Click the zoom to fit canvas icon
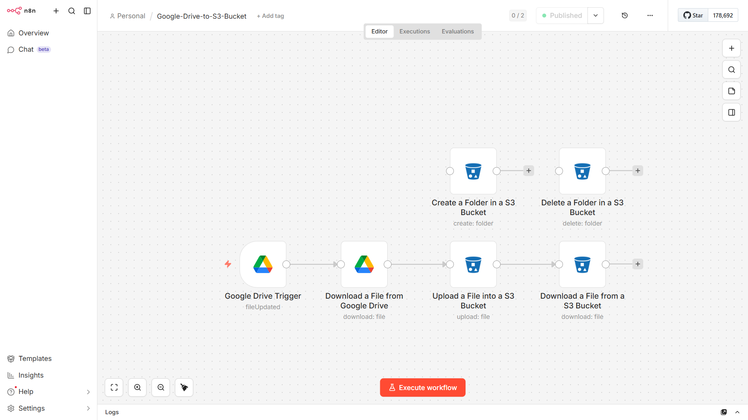This screenshot has height=420, width=748. tap(114, 387)
